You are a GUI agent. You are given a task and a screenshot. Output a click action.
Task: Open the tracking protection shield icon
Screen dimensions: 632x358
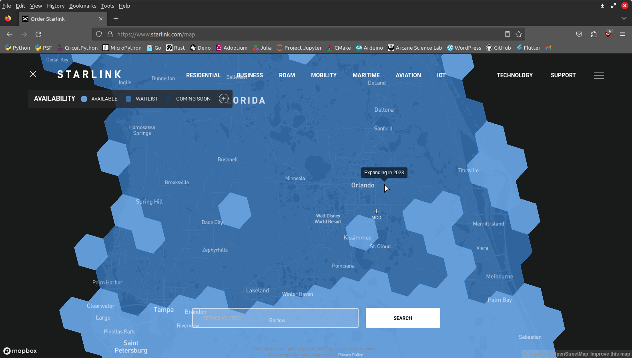point(99,34)
